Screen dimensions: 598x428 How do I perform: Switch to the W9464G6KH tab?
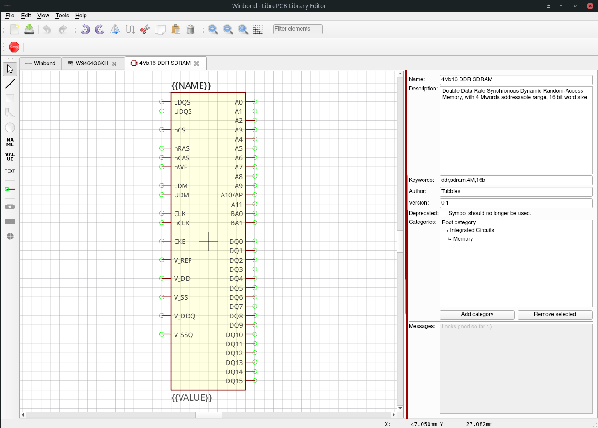91,63
